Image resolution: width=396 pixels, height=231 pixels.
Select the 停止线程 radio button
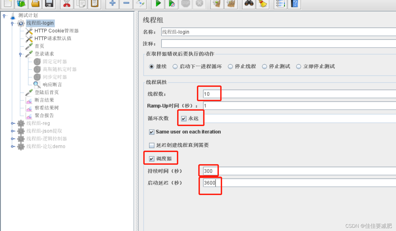click(231, 67)
